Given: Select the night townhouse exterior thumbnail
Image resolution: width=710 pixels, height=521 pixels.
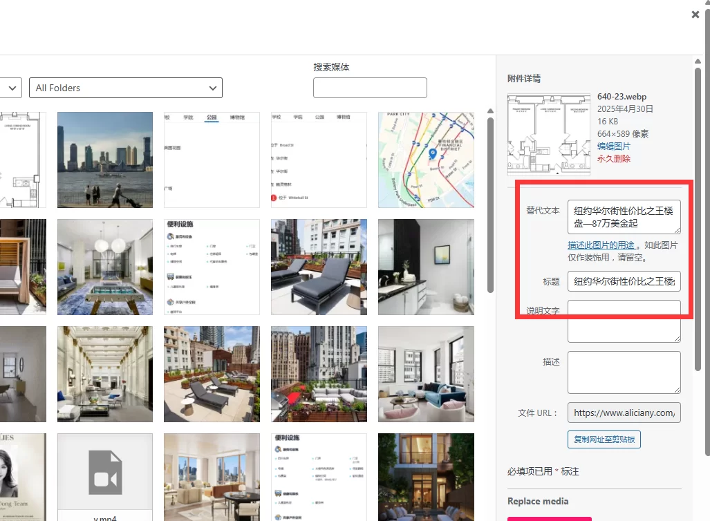Looking at the screenshot, I should [426, 477].
